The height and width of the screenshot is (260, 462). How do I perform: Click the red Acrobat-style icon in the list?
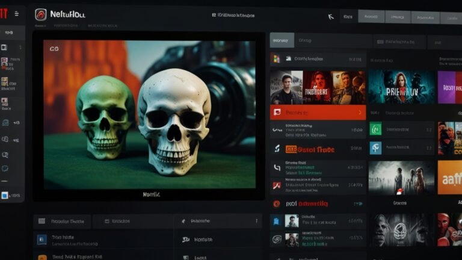coord(276,186)
